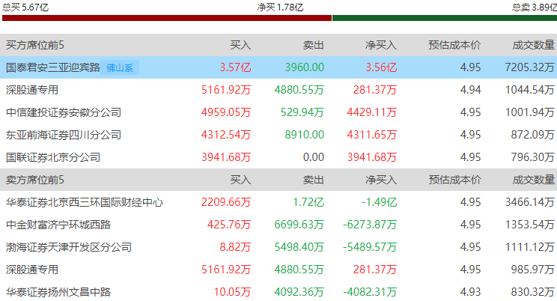Click the 4.93 estimated cost price
Image resolution: width=557 pixels, height=301 pixels.
click(x=471, y=292)
